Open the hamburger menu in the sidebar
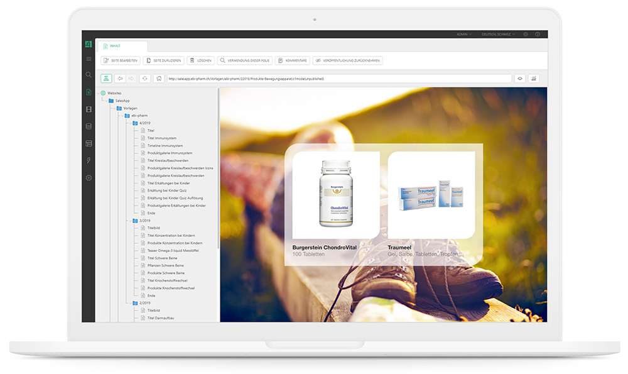Viewport: 628px width, 374px height. click(x=89, y=59)
